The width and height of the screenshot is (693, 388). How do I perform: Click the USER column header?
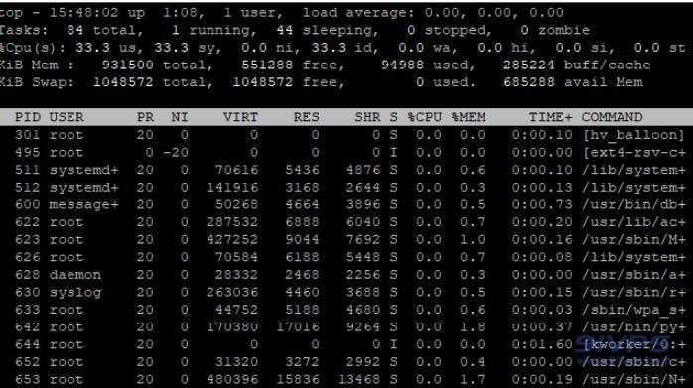[67, 117]
